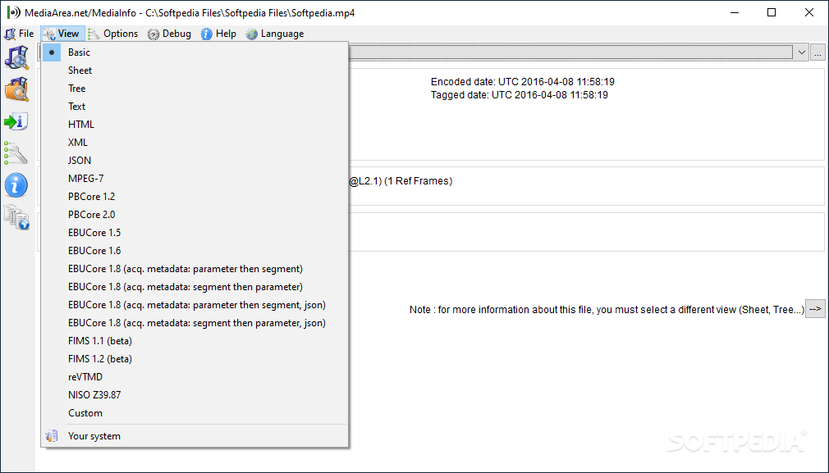This screenshot has height=473, width=829.
Task: Open the Options menu
Action: pyautogui.click(x=113, y=34)
